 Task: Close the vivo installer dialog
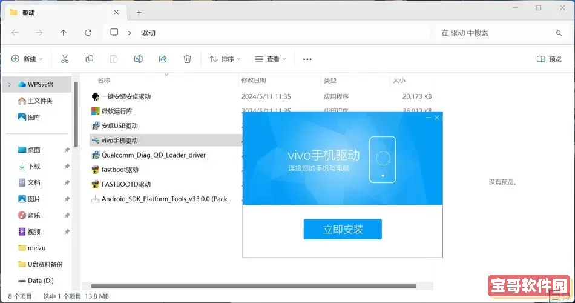pos(437,118)
